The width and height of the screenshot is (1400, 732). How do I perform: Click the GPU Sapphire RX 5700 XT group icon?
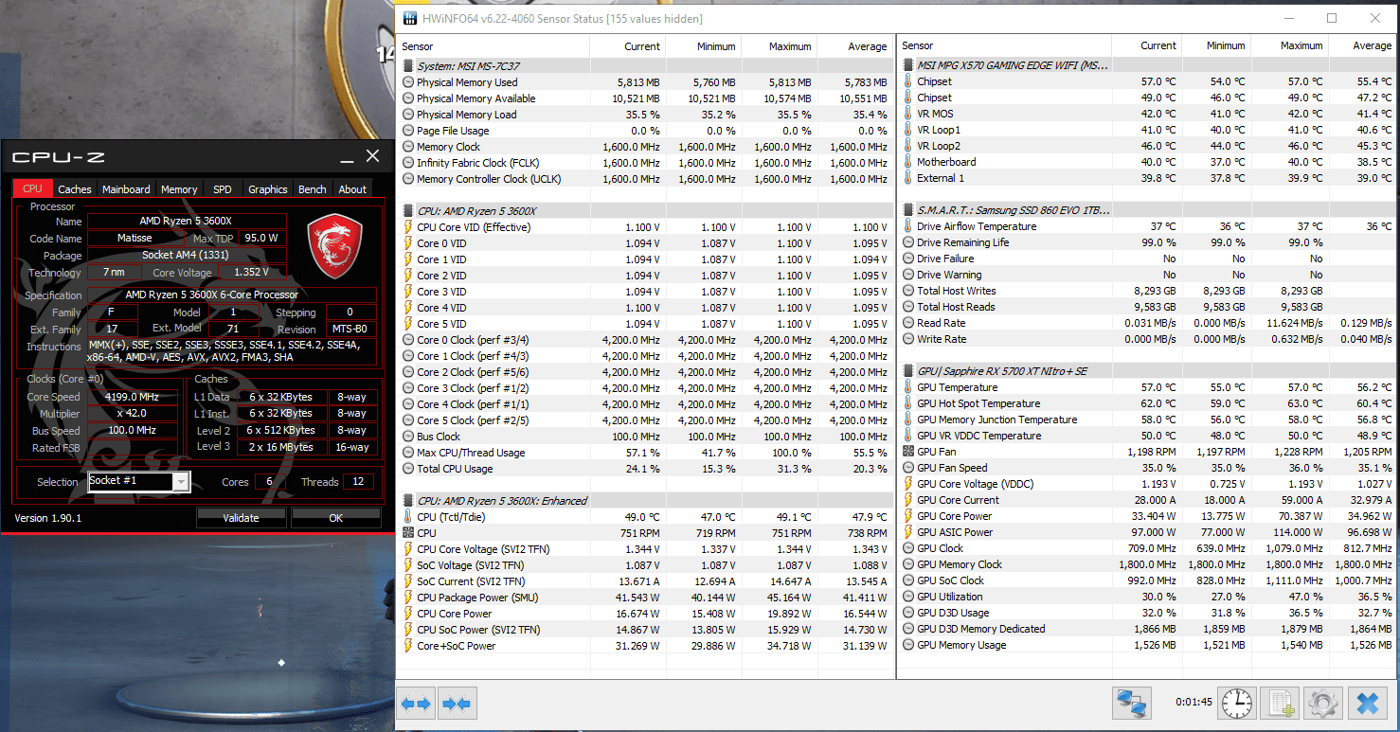click(908, 371)
